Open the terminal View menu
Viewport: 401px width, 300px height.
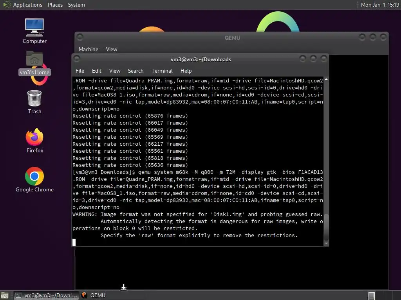point(115,71)
